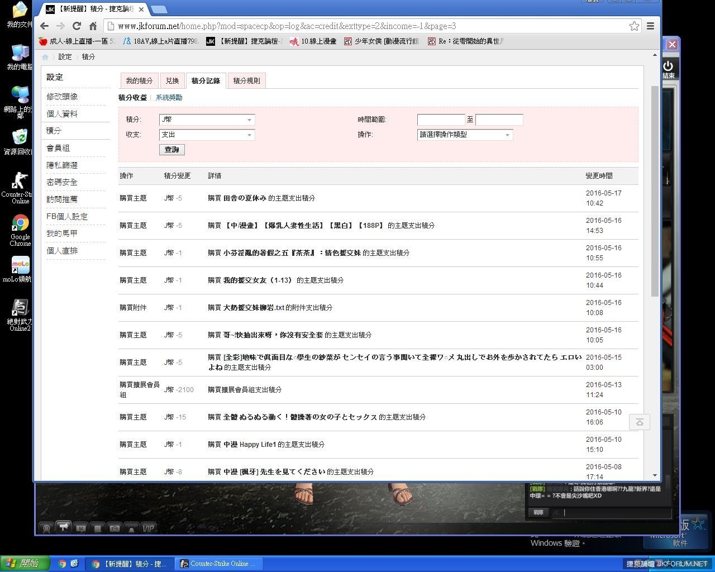Click Chrome quick launch icon in taskbar
Image resolution: width=715 pixels, height=572 pixels.
click(x=62, y=564)
